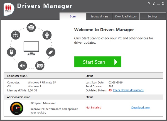Click the PC Speed Maximizer gauge icon

click(17, 108)
